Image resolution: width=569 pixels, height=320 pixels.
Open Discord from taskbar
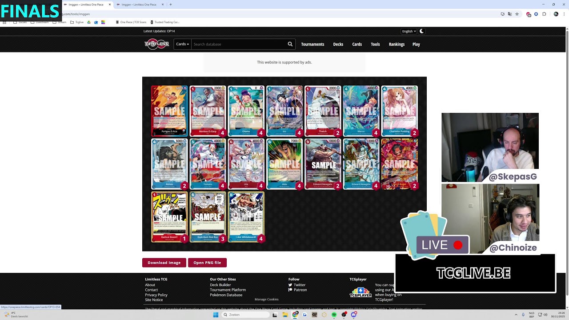coord(354,315)
